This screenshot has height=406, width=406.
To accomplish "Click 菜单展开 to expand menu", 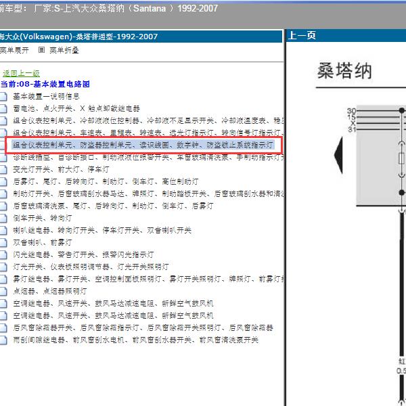I will (14, 50).
